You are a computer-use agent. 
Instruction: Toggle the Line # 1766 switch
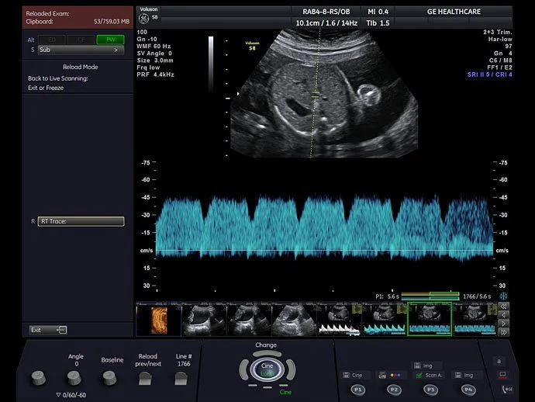(181, 379)
